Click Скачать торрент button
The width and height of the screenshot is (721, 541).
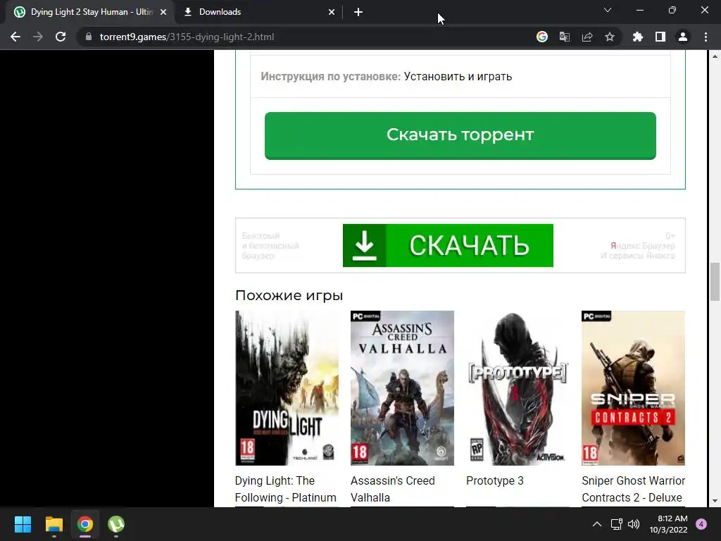460,136
